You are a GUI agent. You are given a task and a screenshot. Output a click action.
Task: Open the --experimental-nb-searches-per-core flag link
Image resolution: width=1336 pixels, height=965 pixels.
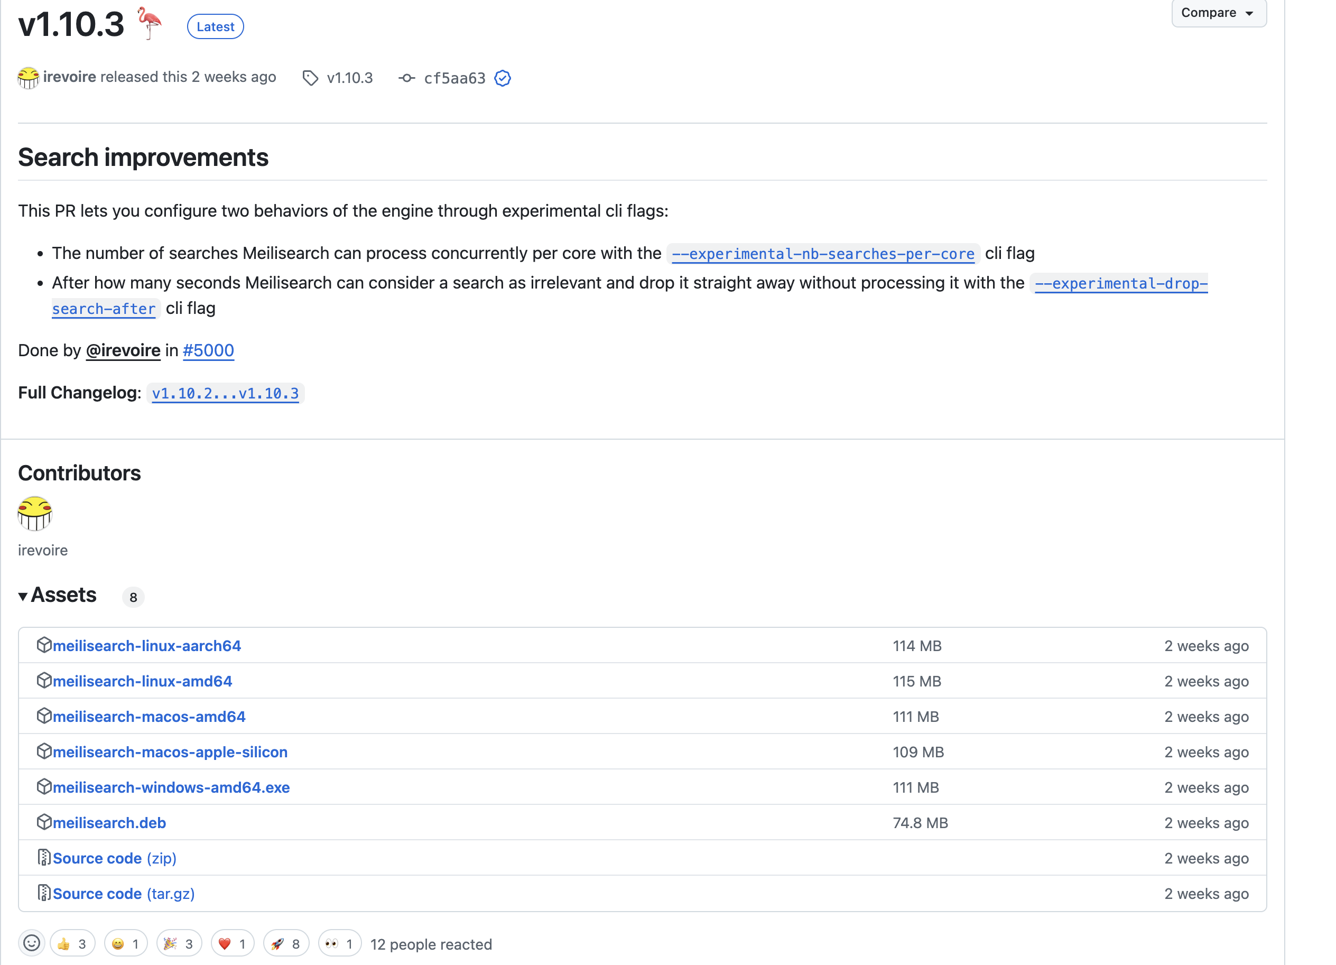(x=822, y=254)
